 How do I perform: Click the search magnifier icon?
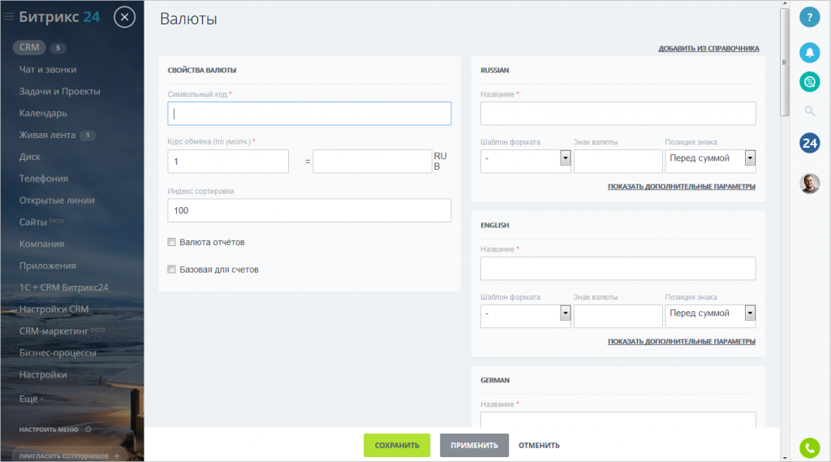click(809, 111)
